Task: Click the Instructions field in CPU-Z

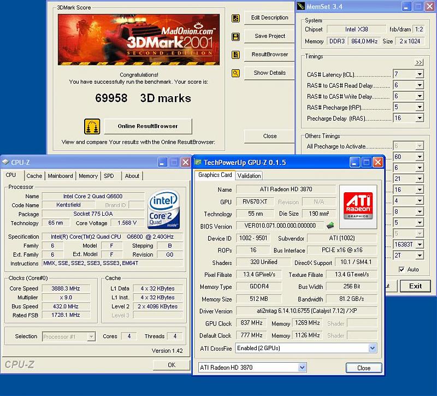Action: (x=113, y=263)
